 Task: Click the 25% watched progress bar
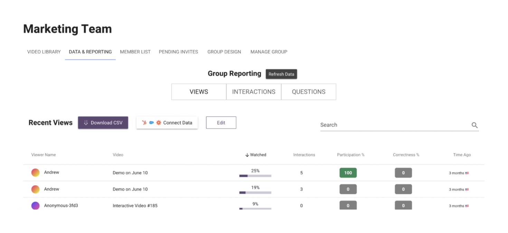tap(255, 176)
